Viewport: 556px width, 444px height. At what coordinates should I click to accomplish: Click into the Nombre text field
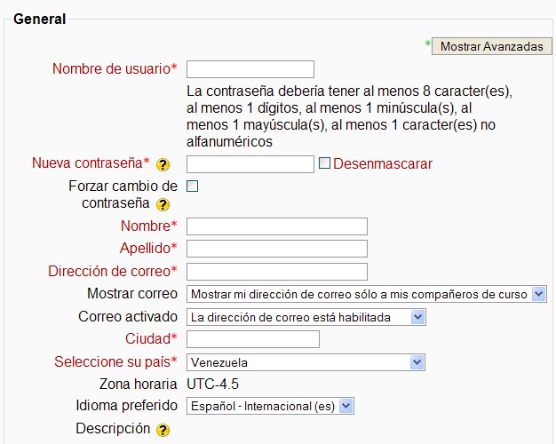pos(277,226)
